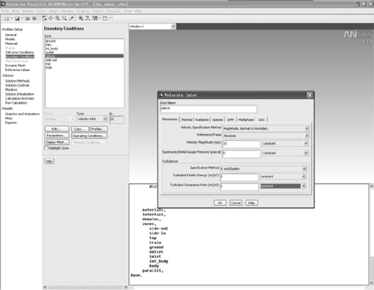The width and height of the screenshot is (374, 290).
Task: Open Turbulent Kinetic Energy constant dropdown
Action: coord(303,177)
